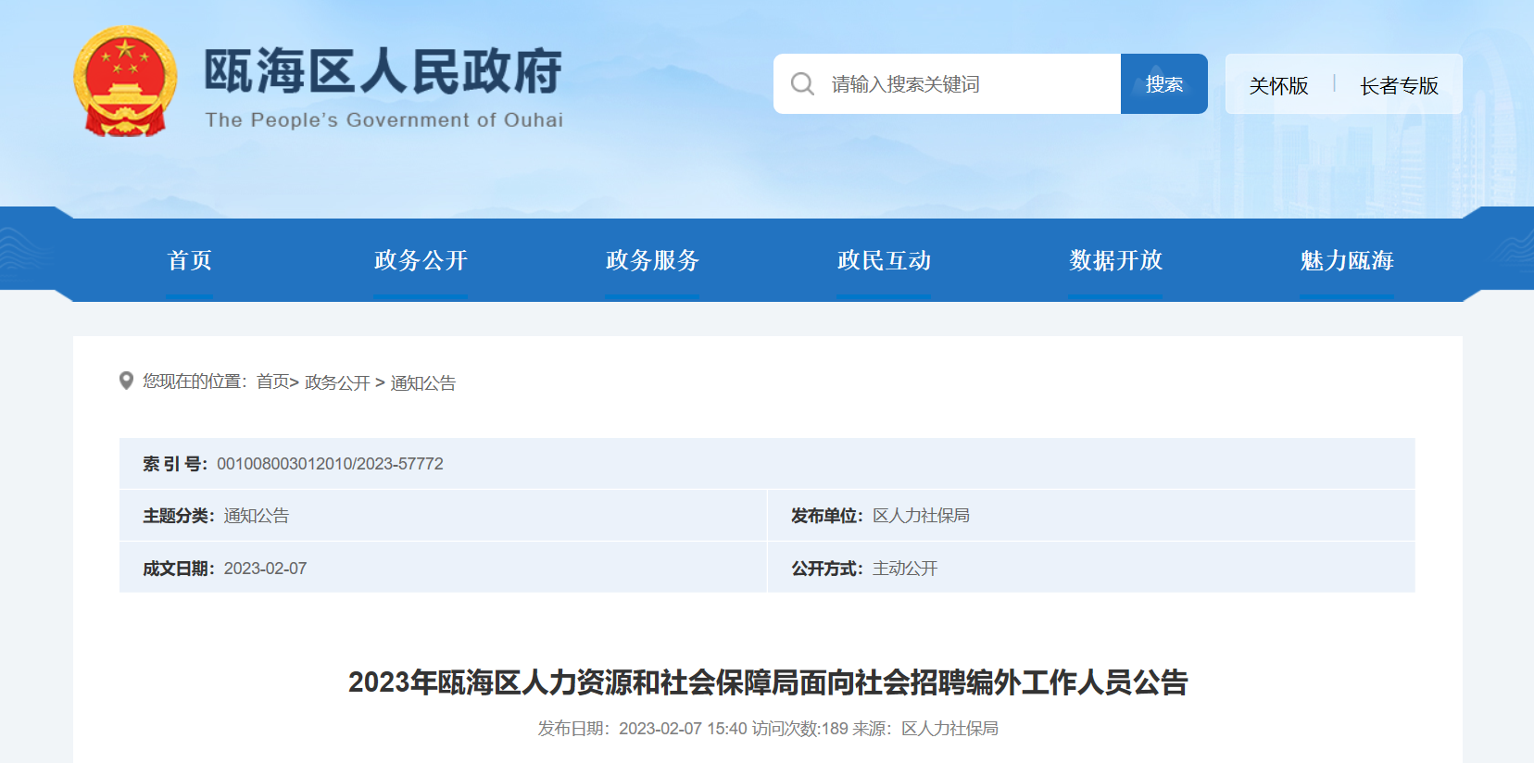Open the 政务公开 navigation menu
This screenshot has width=1534, height=763.
click(x=421, y=260)
